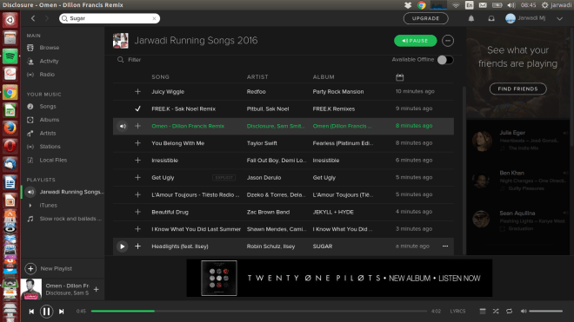
Task: Open the playlist more options circle
Action: tap(448, 41)
